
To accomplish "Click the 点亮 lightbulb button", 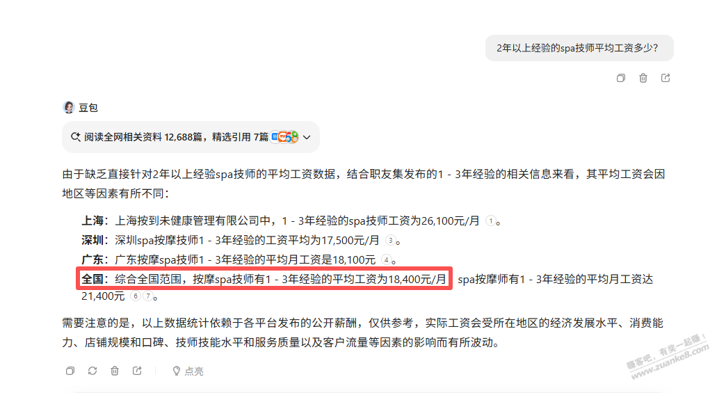I will (x=188, y=371).
